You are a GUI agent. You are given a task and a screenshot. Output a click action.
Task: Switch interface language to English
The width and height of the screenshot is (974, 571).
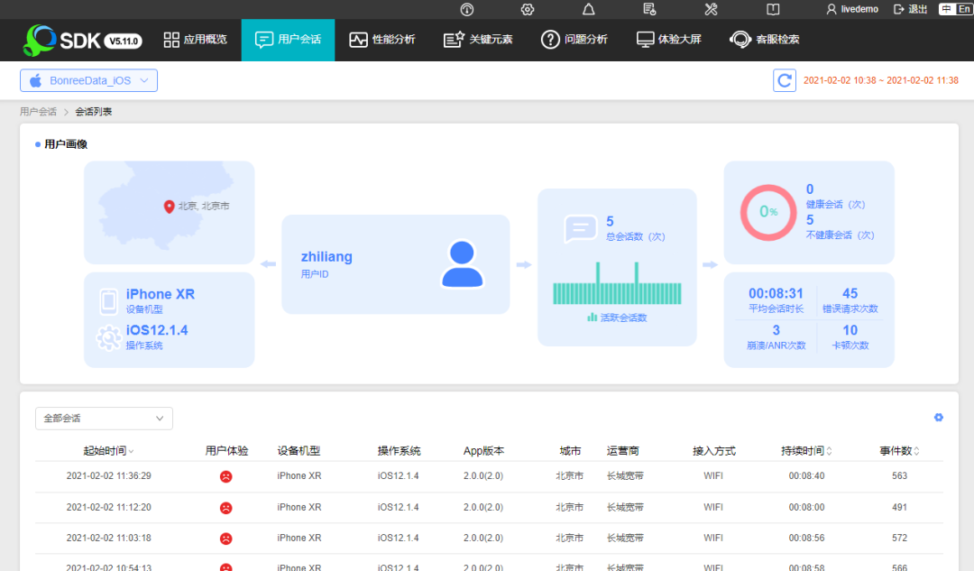tap(965, 9)
